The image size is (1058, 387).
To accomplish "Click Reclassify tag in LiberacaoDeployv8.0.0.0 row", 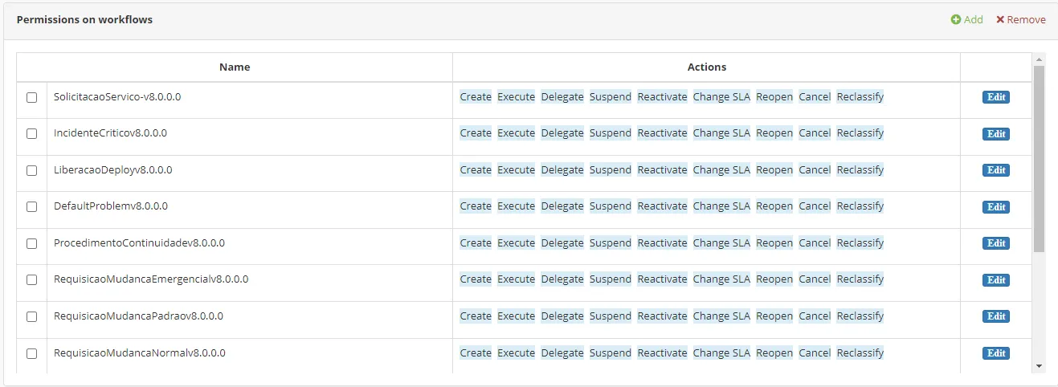I will pyautogui.click(x=860, y=170).
